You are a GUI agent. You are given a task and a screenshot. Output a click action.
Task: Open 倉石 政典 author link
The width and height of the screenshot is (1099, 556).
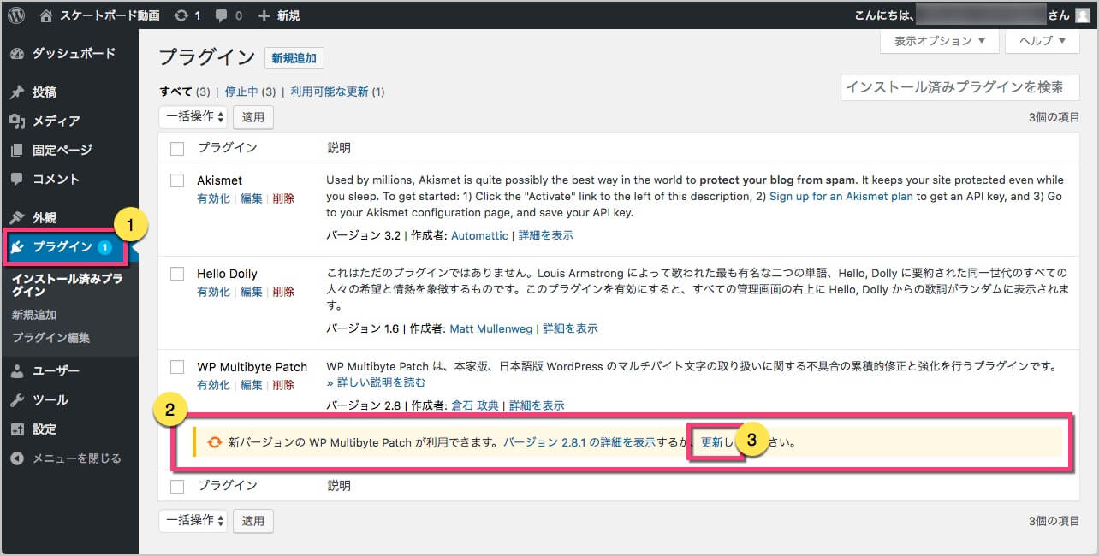click(475, 405)
